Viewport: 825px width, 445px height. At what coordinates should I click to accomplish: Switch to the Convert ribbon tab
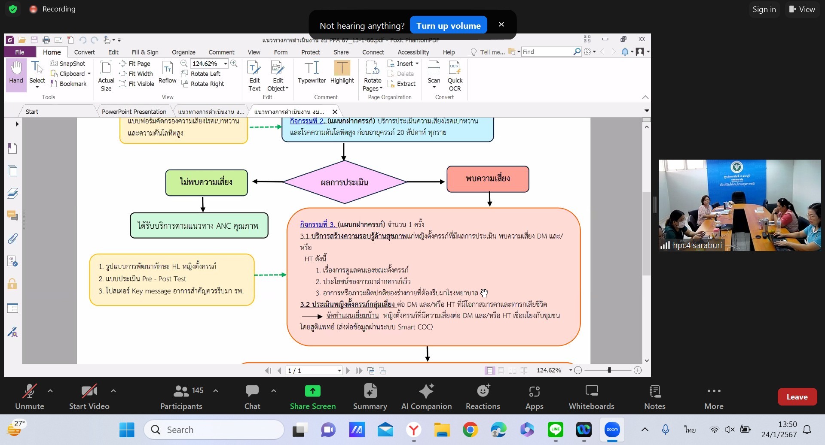pyautogui.click(x=84, y=52)
